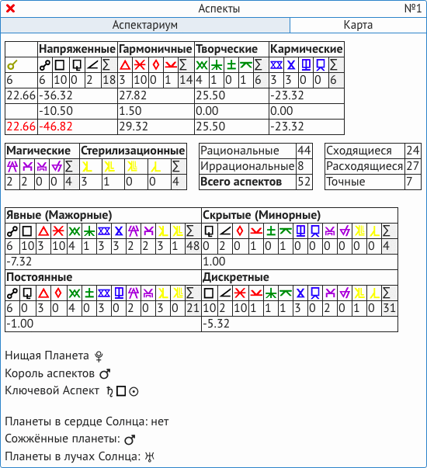
Task: Click the Pluto symbol beside Нищая Планета
Action: [99, 356]
